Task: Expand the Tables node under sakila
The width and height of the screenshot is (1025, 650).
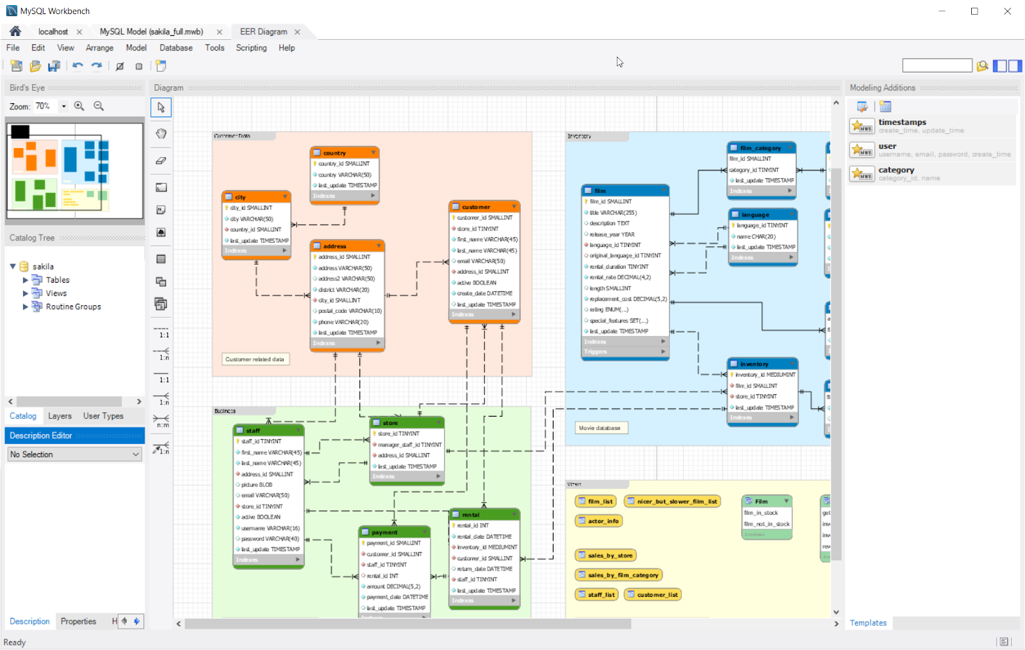Action: click(26, 279)
